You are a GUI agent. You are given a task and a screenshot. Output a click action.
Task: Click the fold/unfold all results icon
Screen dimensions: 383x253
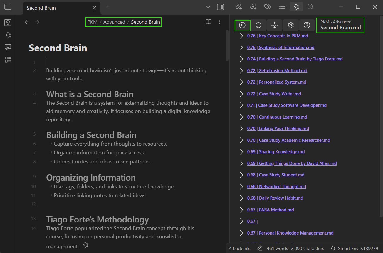(x=275, y=25)
